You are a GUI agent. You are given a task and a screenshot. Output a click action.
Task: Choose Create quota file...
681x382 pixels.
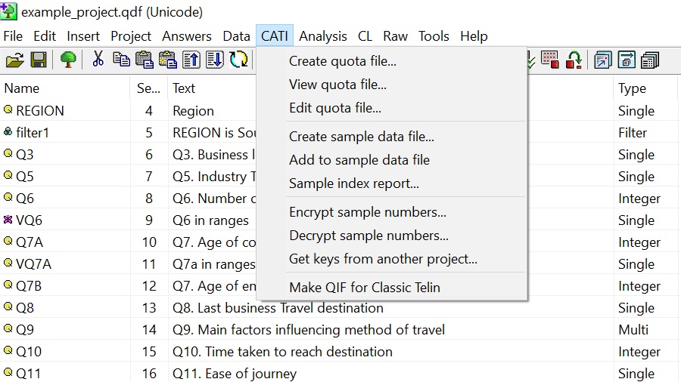(392, 61)
